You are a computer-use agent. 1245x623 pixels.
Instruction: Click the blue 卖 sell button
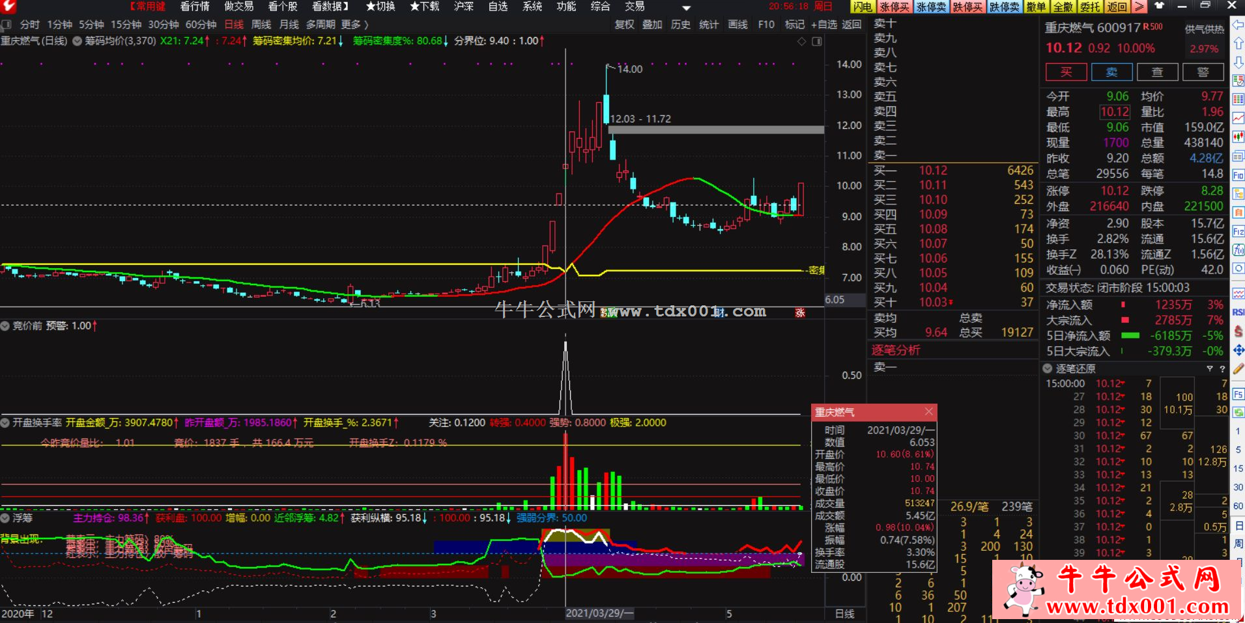click(1111, 72)
